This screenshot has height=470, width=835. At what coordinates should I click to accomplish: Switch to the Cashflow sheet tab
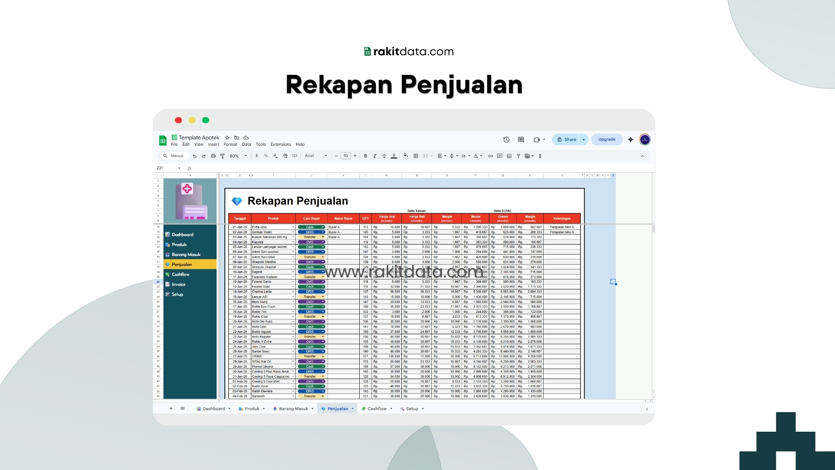click(x=377, y=409)
